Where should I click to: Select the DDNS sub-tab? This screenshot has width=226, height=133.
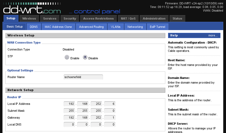pyautogui.click(x=34, y=27)
